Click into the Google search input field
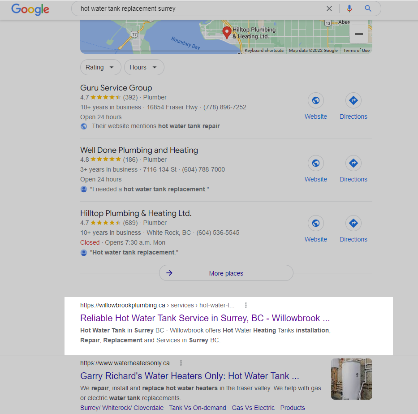Screen dimensions: 418x414 (200, 9)
